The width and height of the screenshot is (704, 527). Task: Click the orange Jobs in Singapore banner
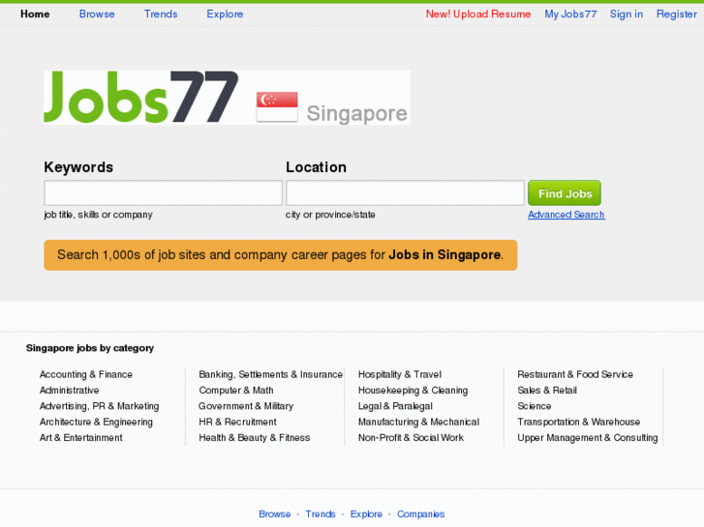point(281,255)
